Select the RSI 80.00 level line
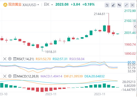Image resolution: width=137 pixels, height=97 pixels. 64,62
